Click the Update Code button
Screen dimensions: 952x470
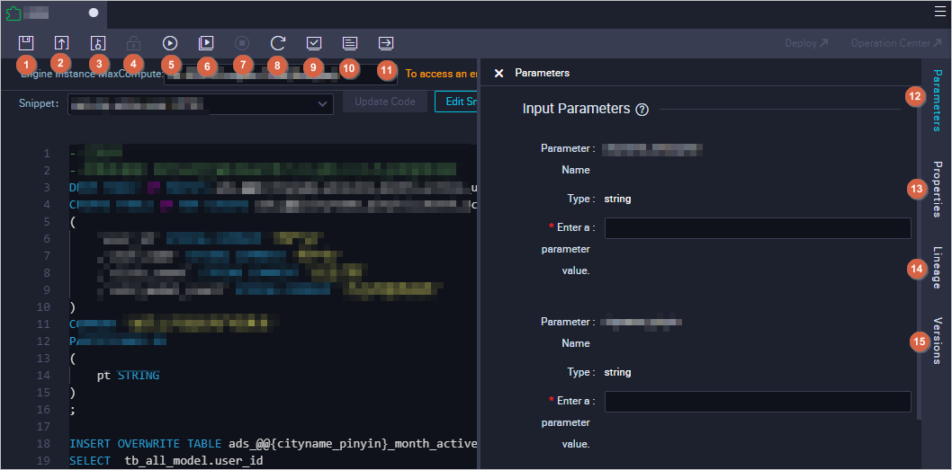(x=385, y=102)
